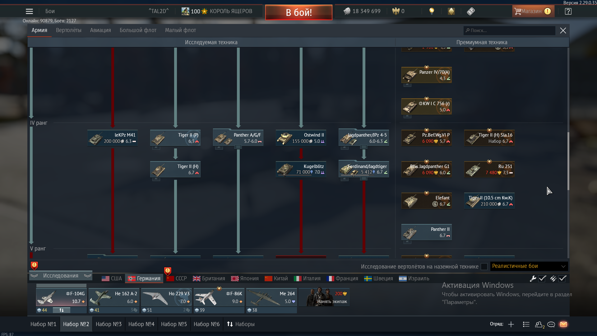The image size is (597, 336).
Task: Switch to the Вертолёты tab
Action: [x=69, y=30]
